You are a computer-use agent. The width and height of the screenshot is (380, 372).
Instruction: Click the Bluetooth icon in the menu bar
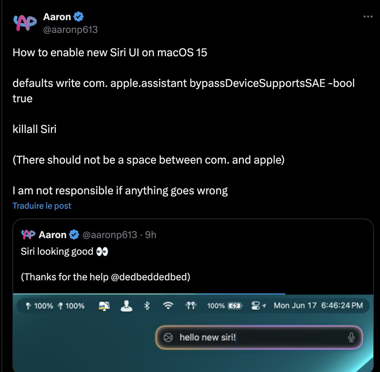[147, 306]
